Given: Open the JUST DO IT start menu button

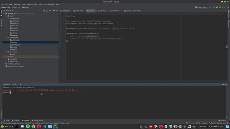Looking at the screenshot, I should coord(7,126).
